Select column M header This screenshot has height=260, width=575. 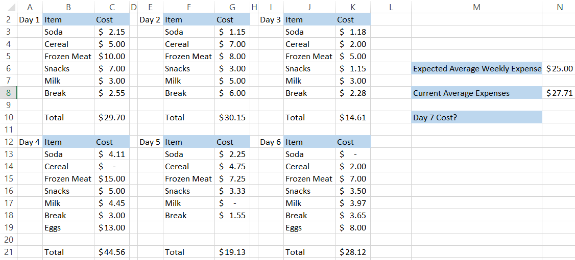point(476,7)
